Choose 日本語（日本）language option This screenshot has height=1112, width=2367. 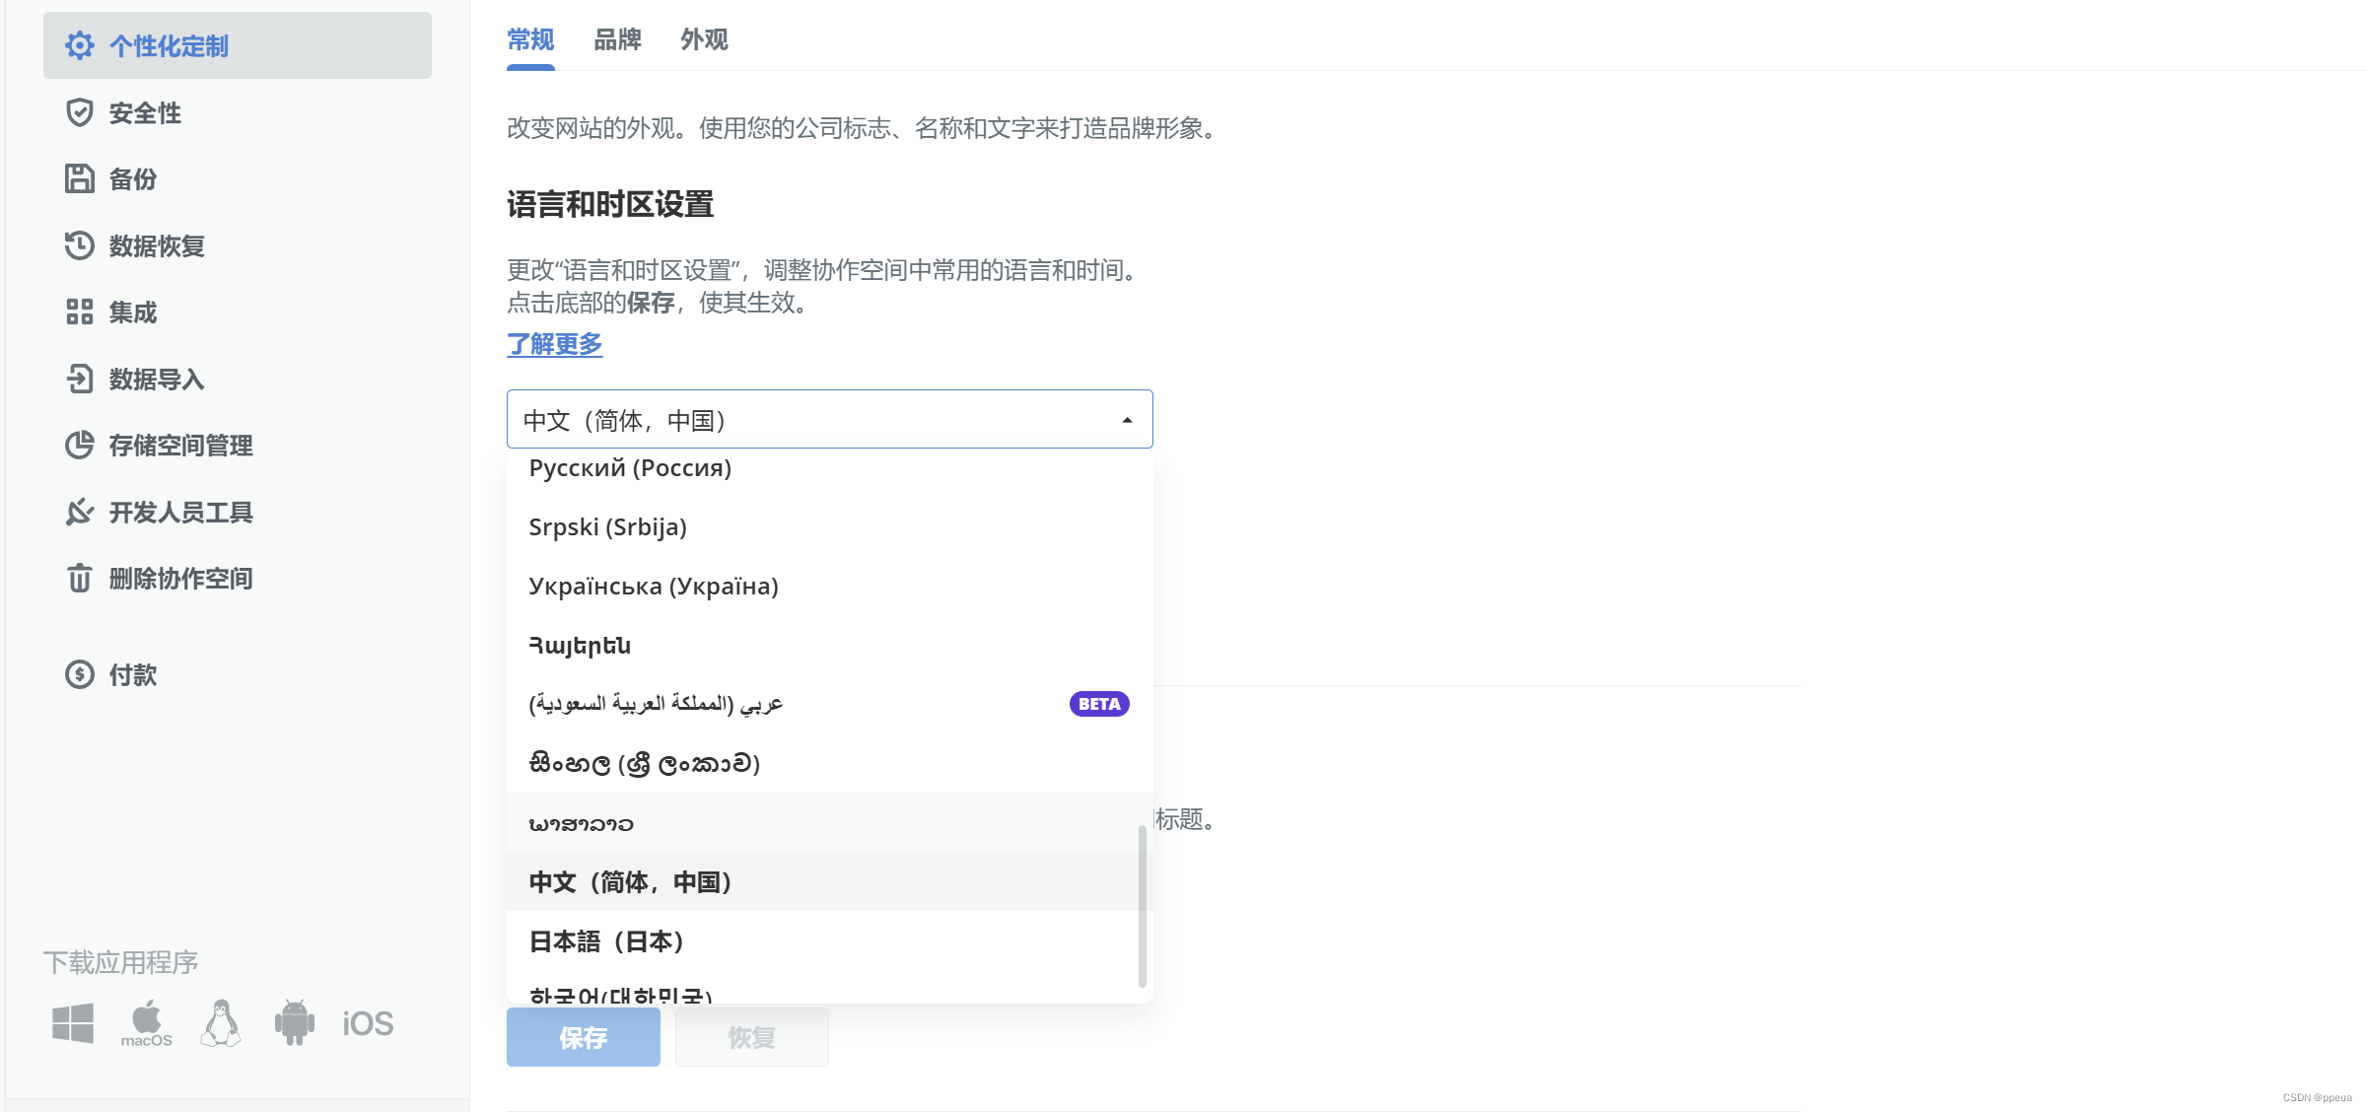click(x=829, y=940)
